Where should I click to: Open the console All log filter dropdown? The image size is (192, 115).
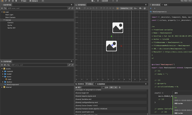[113, 87]
